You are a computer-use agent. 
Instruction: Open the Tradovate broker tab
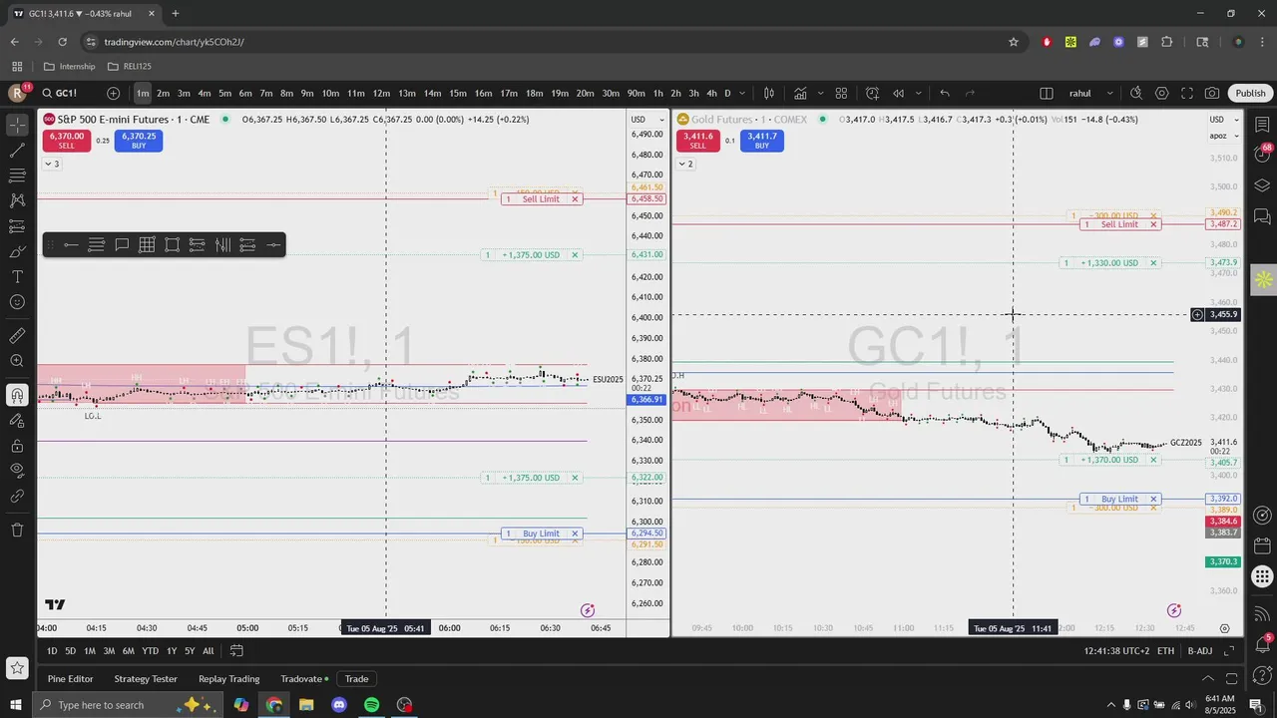[x=304, y=679]
